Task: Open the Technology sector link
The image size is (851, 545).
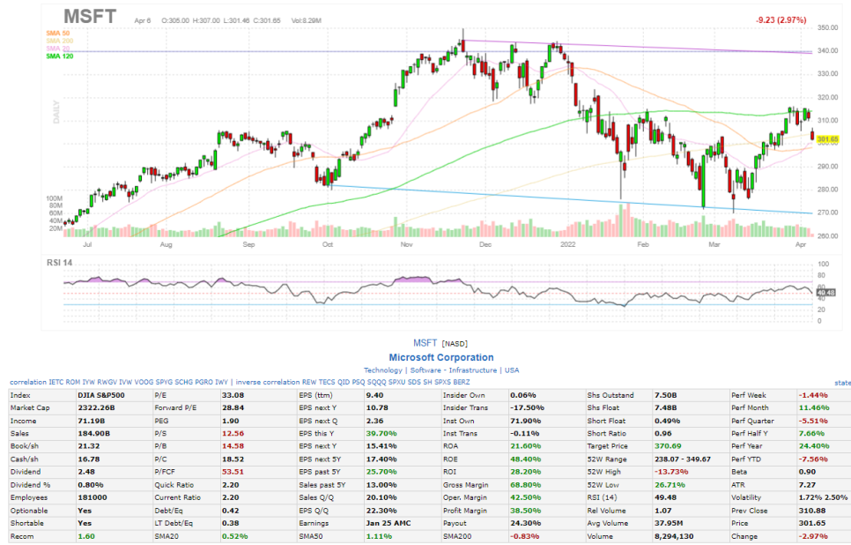Action: [x=383, y=370]
